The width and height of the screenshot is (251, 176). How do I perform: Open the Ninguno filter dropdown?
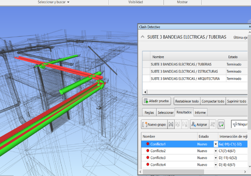(240, 124)
